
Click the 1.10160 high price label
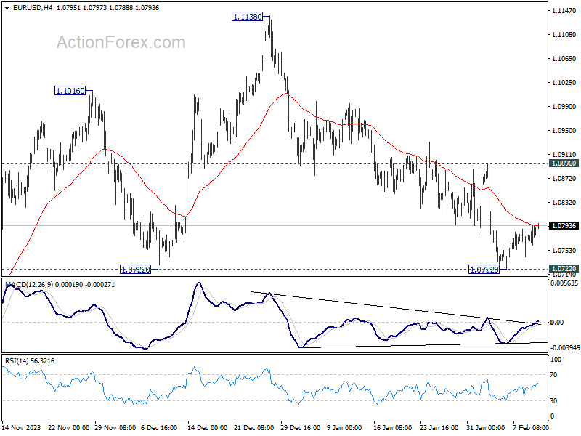(70, 91)
